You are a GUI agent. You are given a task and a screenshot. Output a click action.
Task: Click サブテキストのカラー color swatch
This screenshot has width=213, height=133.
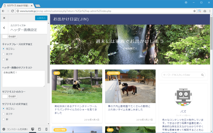tap(5, 96)
